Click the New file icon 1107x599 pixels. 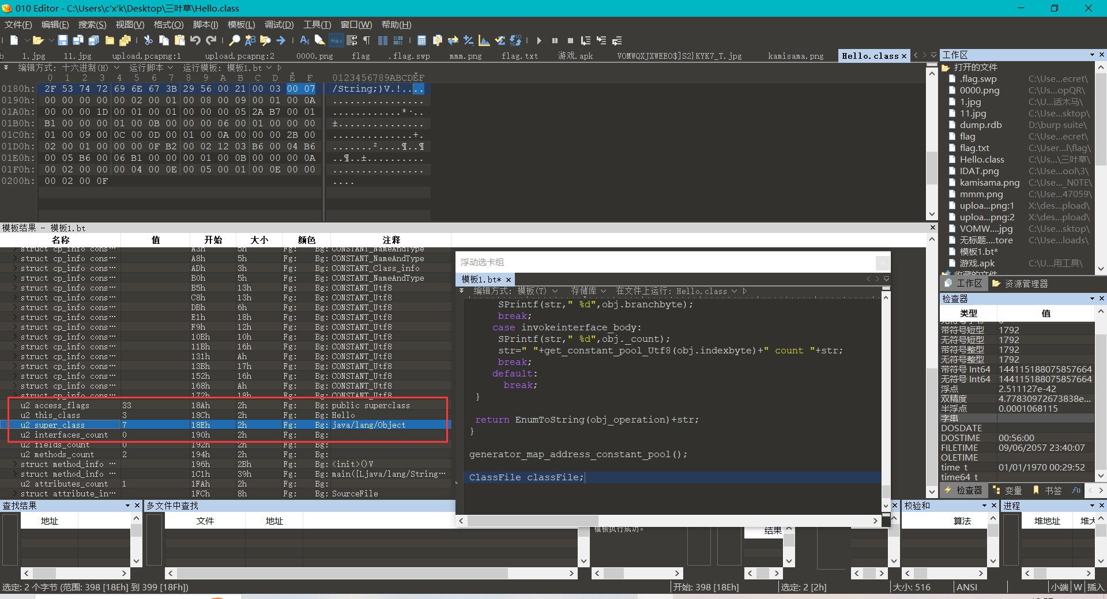14,40
